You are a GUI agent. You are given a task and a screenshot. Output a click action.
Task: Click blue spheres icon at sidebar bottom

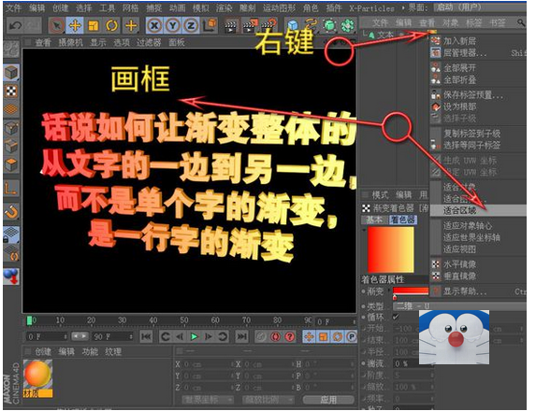(x=11, y=276)
